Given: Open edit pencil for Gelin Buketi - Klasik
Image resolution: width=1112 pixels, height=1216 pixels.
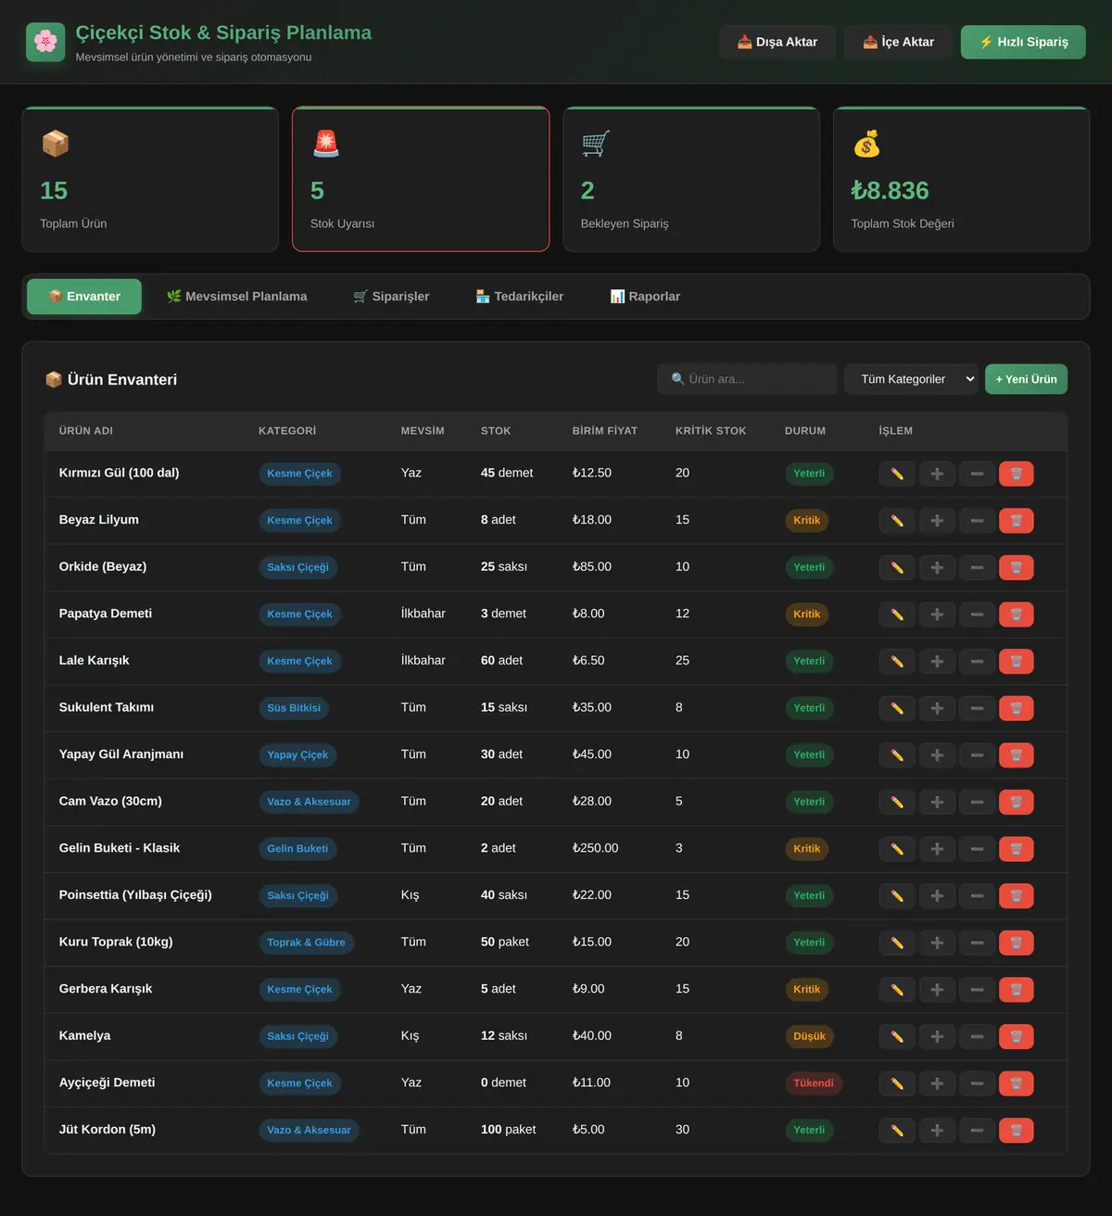Looking at the screenshot, I should click(897, 849).
